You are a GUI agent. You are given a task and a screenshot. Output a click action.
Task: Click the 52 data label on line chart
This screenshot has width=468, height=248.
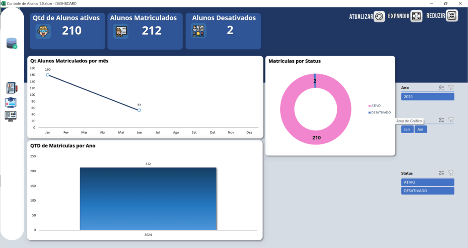pyautogui.click(x=139, y=105)
